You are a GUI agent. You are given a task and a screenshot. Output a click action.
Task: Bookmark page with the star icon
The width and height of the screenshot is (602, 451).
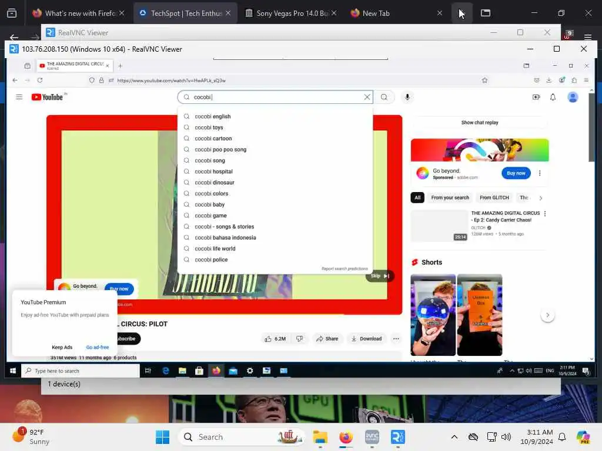click(x=484, y=80)
